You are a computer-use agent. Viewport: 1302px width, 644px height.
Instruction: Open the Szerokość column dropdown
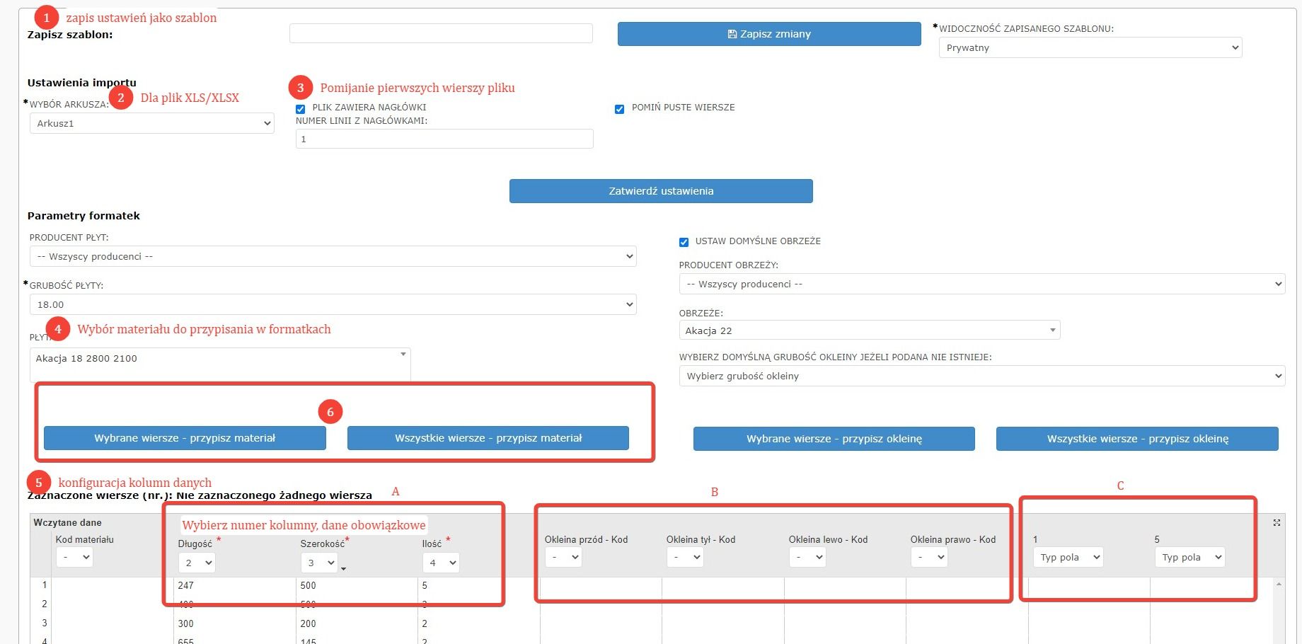pos(319,563)
